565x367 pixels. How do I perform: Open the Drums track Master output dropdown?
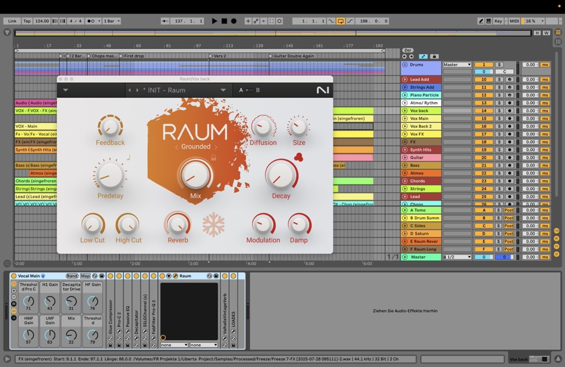coord(457,65)
